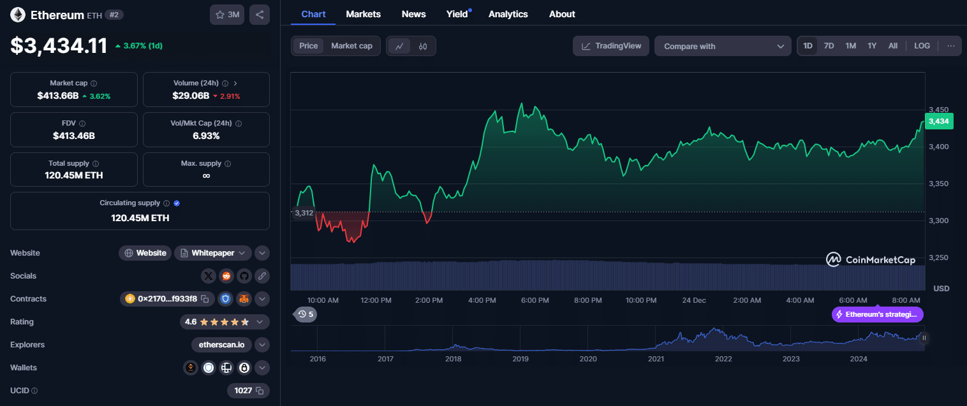Add Ethereum to watchlist with the star button
This screenshot has height=406, width=967.
click(x=227, y=15)
